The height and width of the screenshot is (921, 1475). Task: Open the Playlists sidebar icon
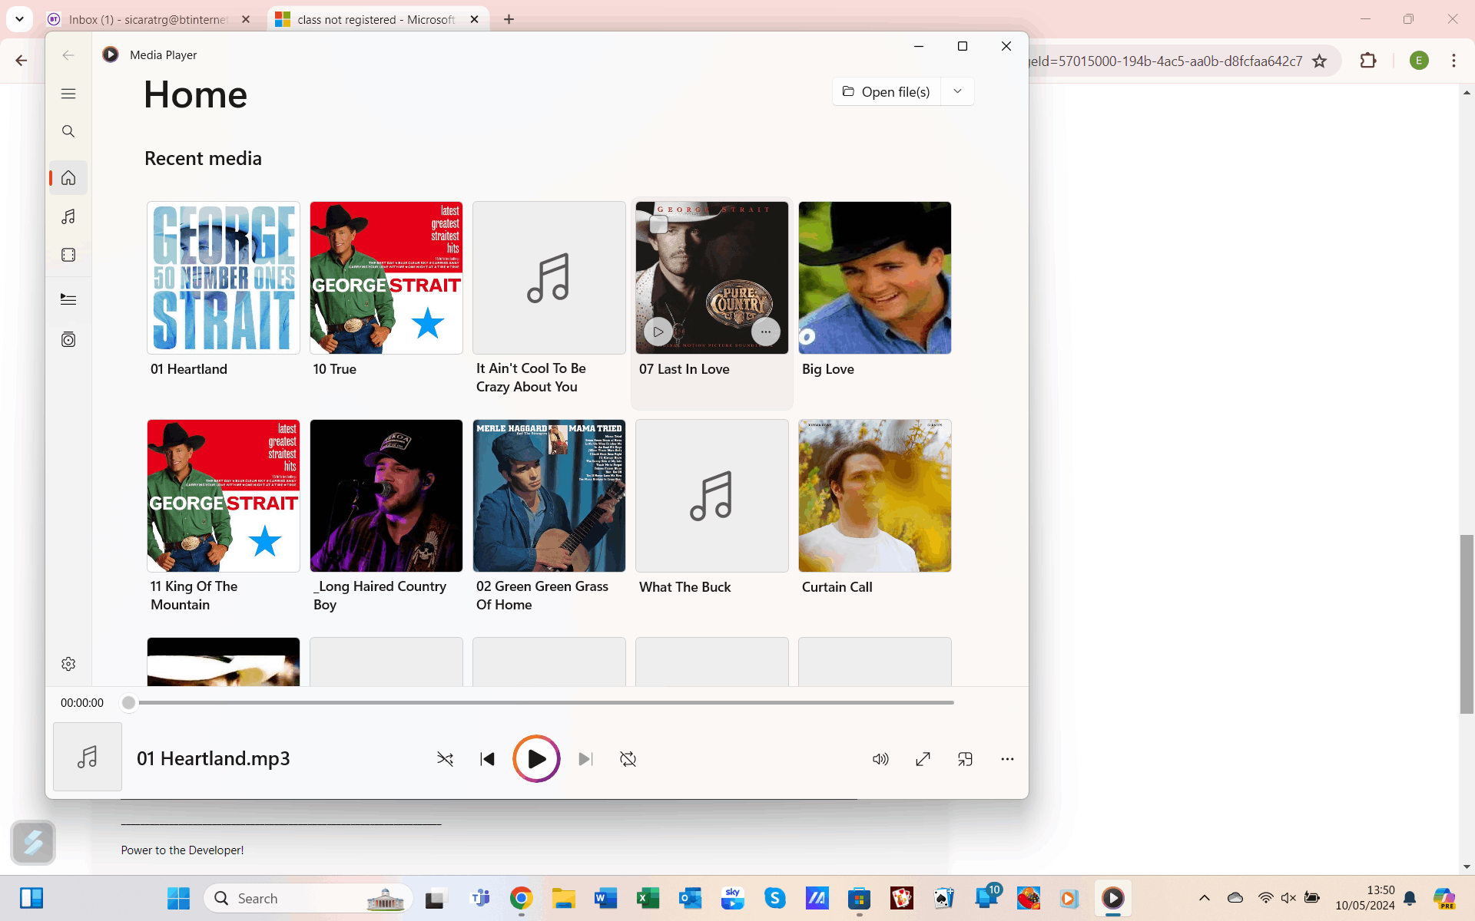point(68,339)
